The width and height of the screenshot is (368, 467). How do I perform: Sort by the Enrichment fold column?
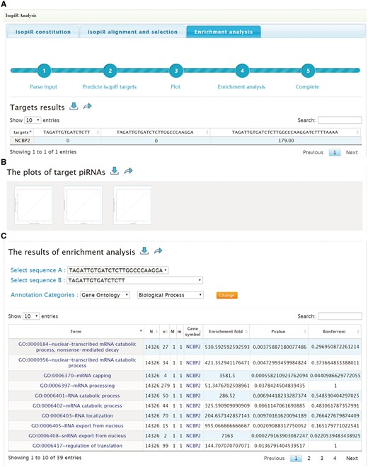point(226,331)
